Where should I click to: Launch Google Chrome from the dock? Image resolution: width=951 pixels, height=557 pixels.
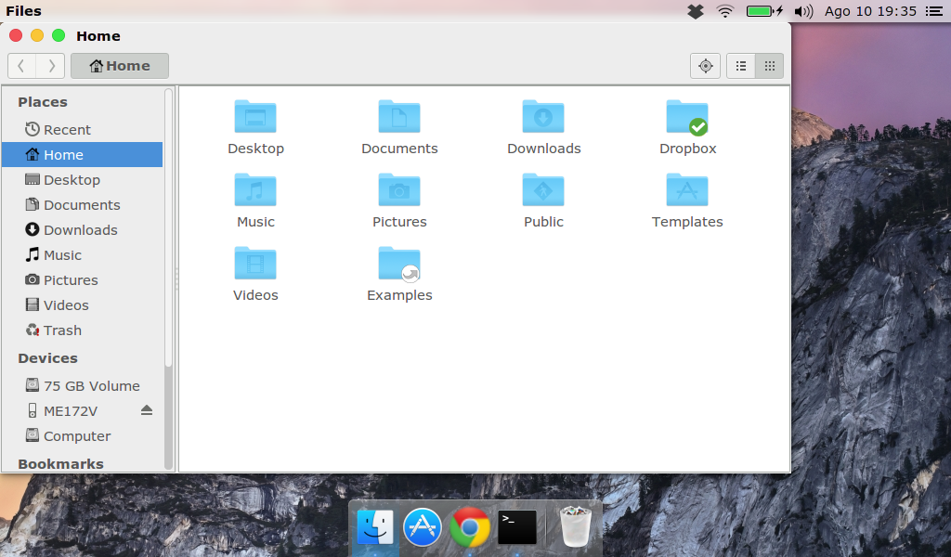point(469,526)
